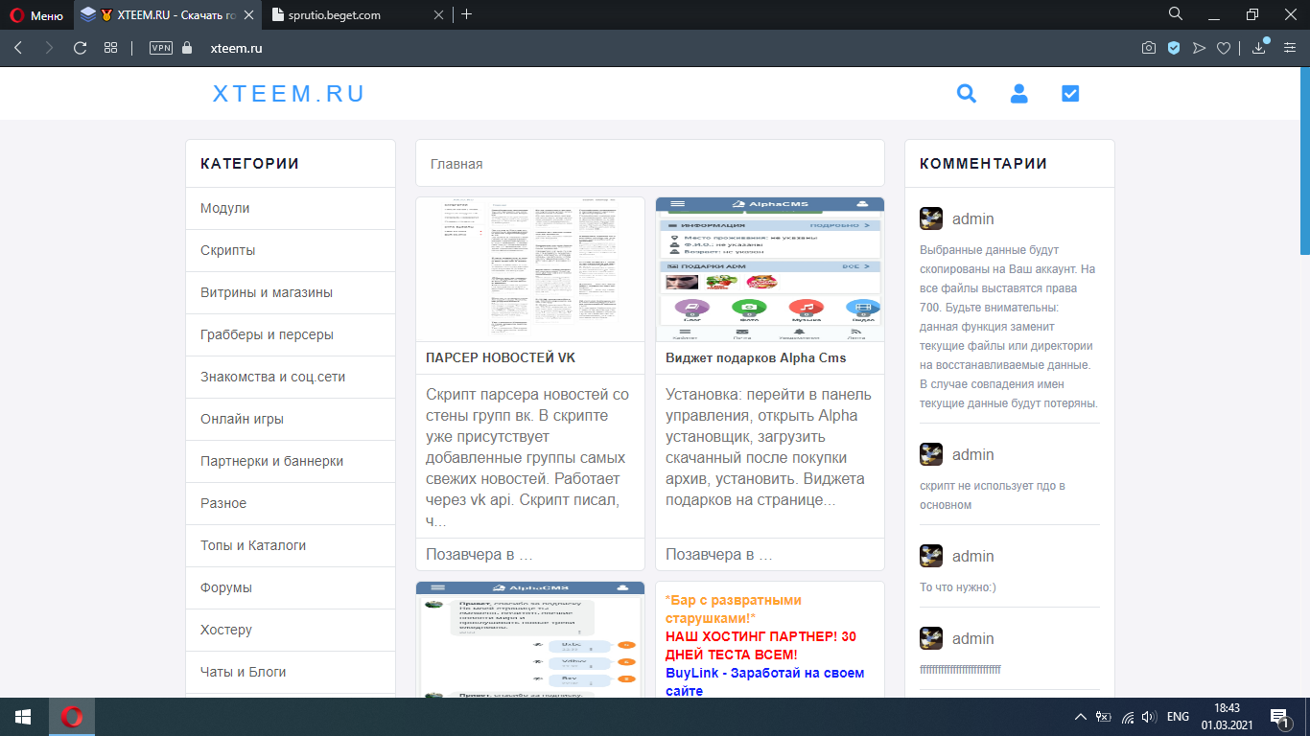Open the Знакомства и соц.сети category

tap(291, 377)
